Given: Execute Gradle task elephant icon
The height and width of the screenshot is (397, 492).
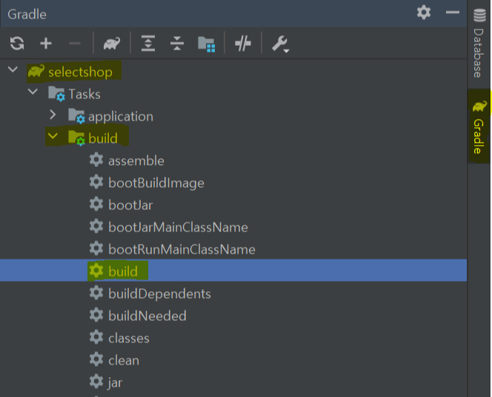Looking at the screenshot, I should coord(112,44).
